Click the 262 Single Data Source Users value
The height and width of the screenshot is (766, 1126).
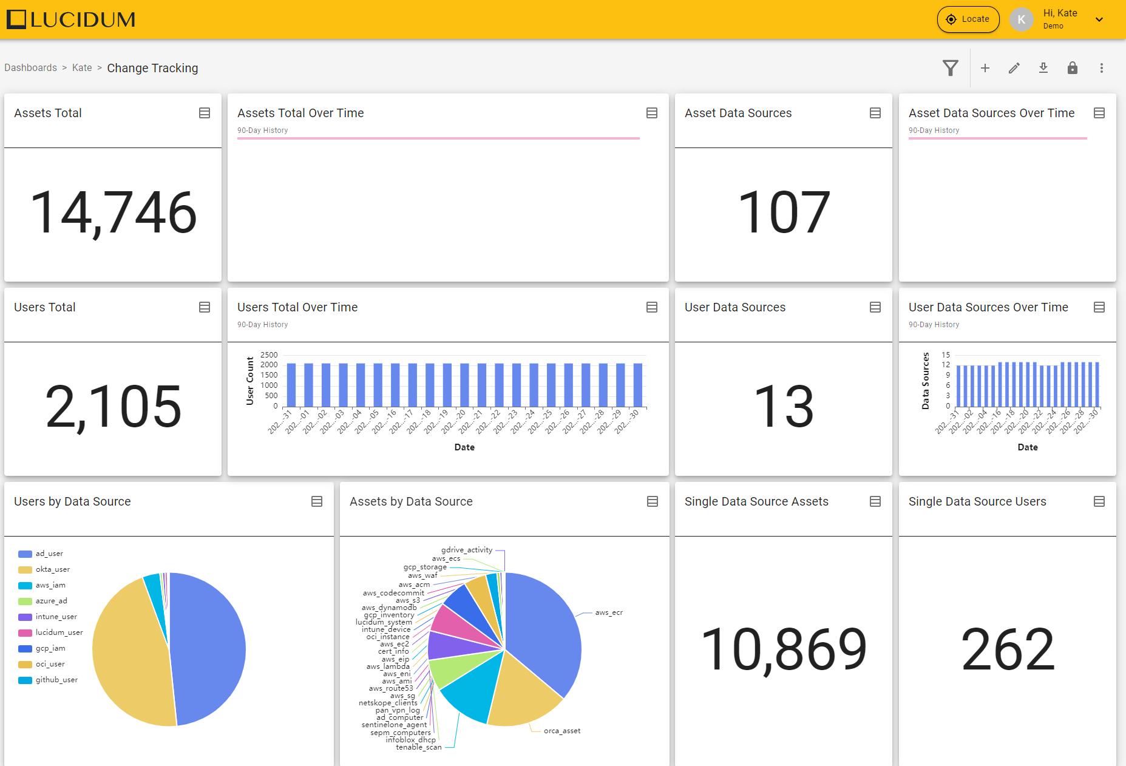(1008, 649)
